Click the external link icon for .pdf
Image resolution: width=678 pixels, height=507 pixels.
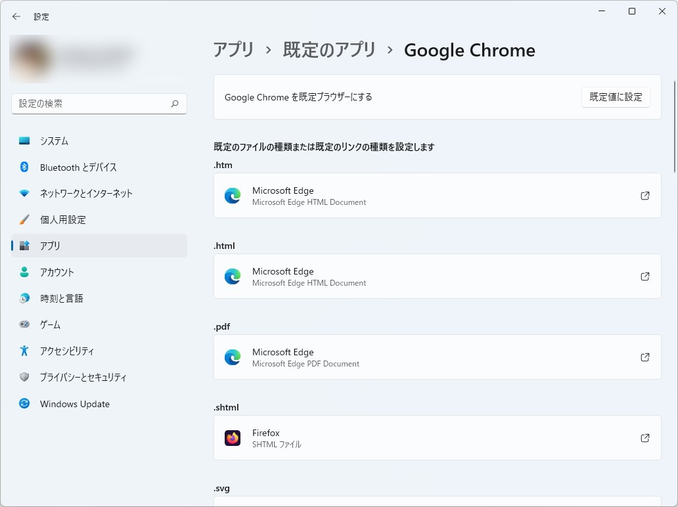coord(644,357)
